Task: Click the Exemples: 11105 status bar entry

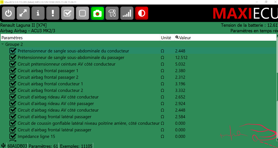Action: click(x=76, y=146)
